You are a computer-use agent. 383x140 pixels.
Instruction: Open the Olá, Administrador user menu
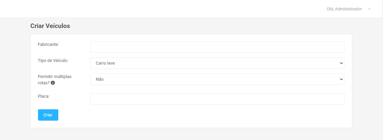coord(344,9)
